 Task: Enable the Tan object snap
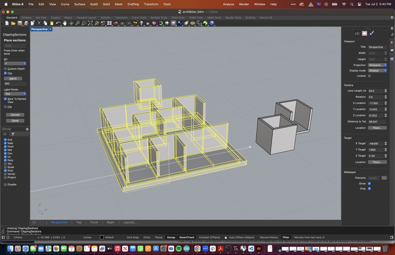5,164
